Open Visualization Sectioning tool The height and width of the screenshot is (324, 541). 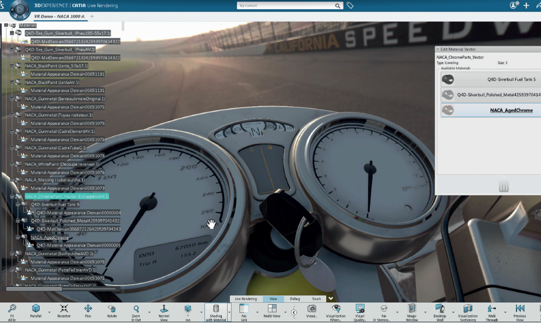[468, 312]
